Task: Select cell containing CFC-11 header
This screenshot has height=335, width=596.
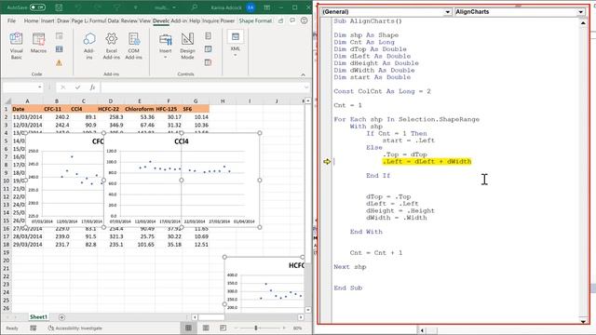Action: (56, 109)
